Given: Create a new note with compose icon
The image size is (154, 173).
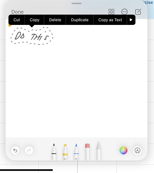Looking at the screenshot, I should (x=138, y=12).
